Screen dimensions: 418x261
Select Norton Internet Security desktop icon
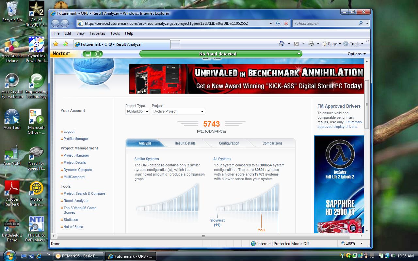[36, 194]
